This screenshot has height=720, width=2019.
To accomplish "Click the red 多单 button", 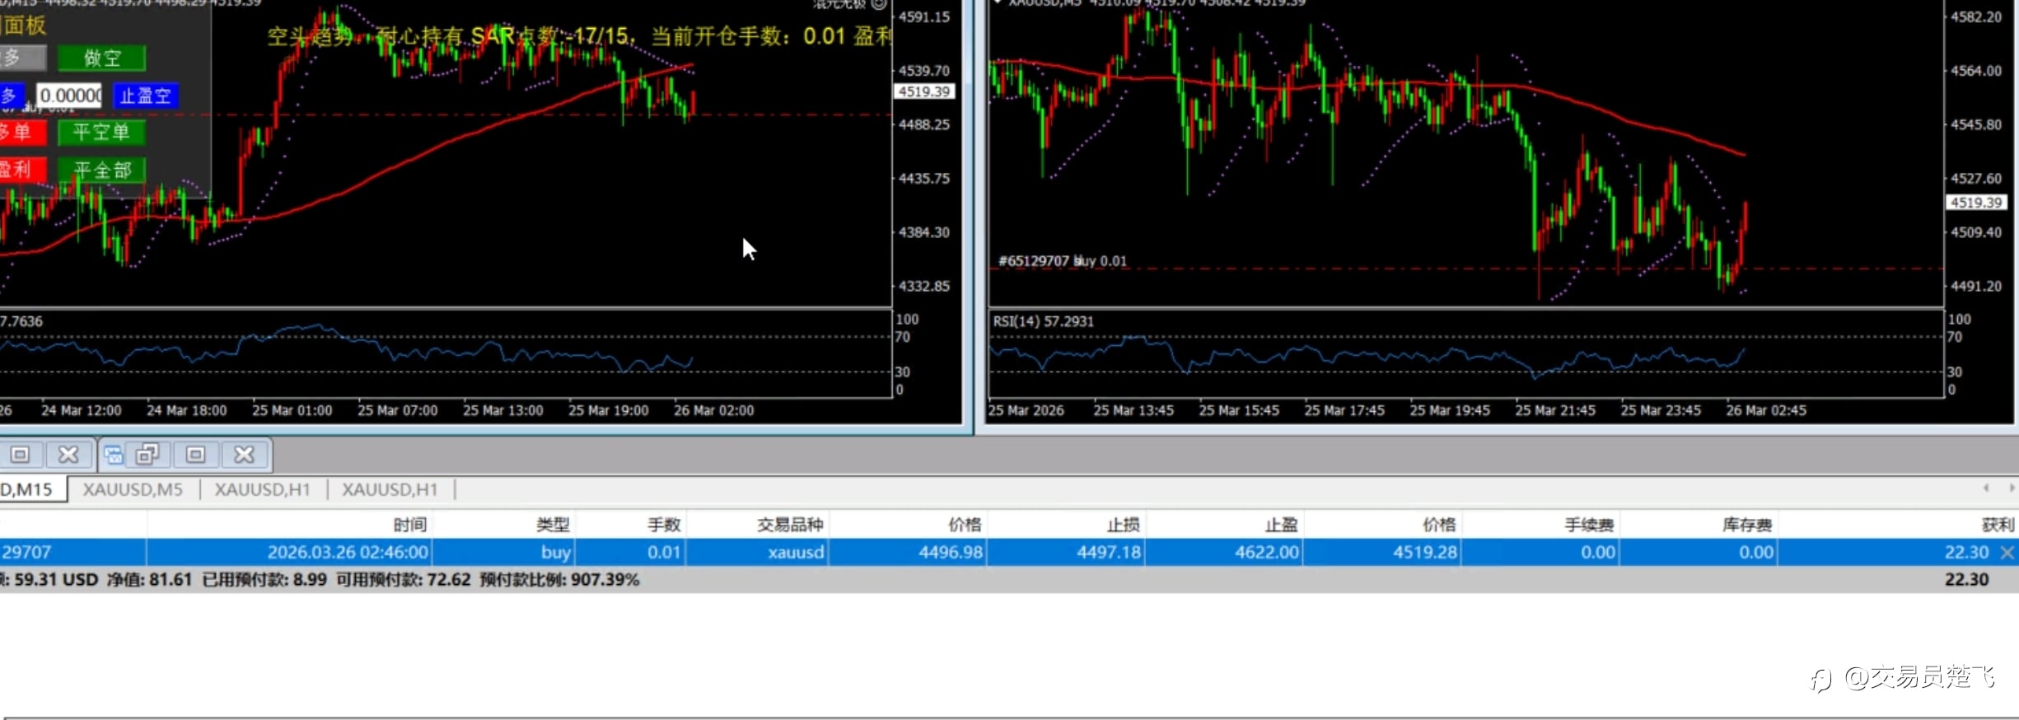I will [22, 132].
